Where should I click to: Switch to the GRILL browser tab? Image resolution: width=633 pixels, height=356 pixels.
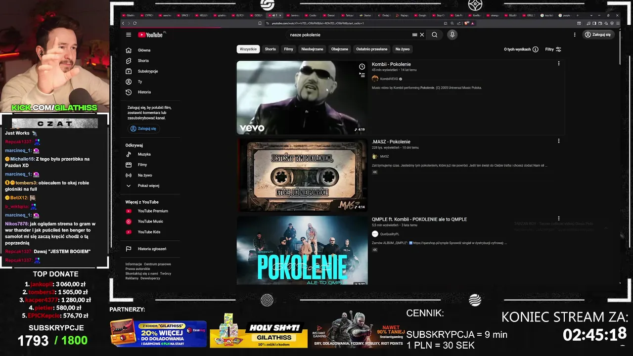[530, 15]
